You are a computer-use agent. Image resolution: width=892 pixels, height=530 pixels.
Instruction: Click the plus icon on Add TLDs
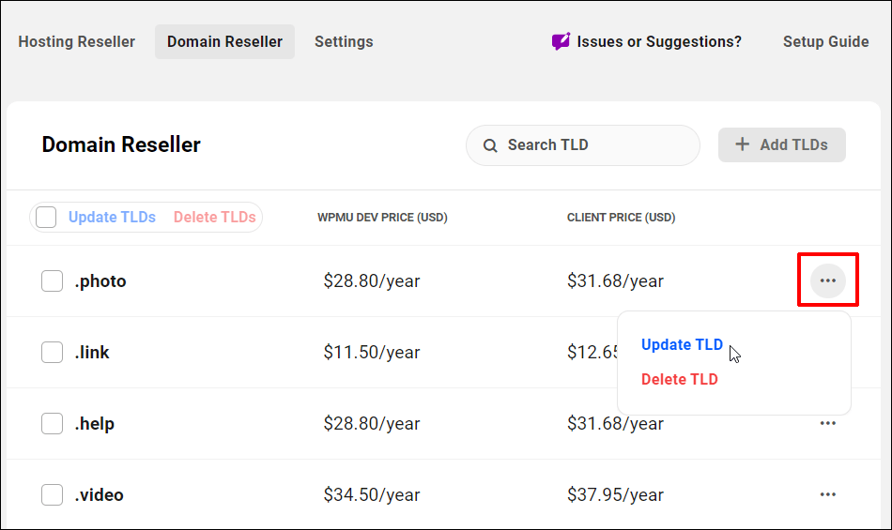[743, 144]
